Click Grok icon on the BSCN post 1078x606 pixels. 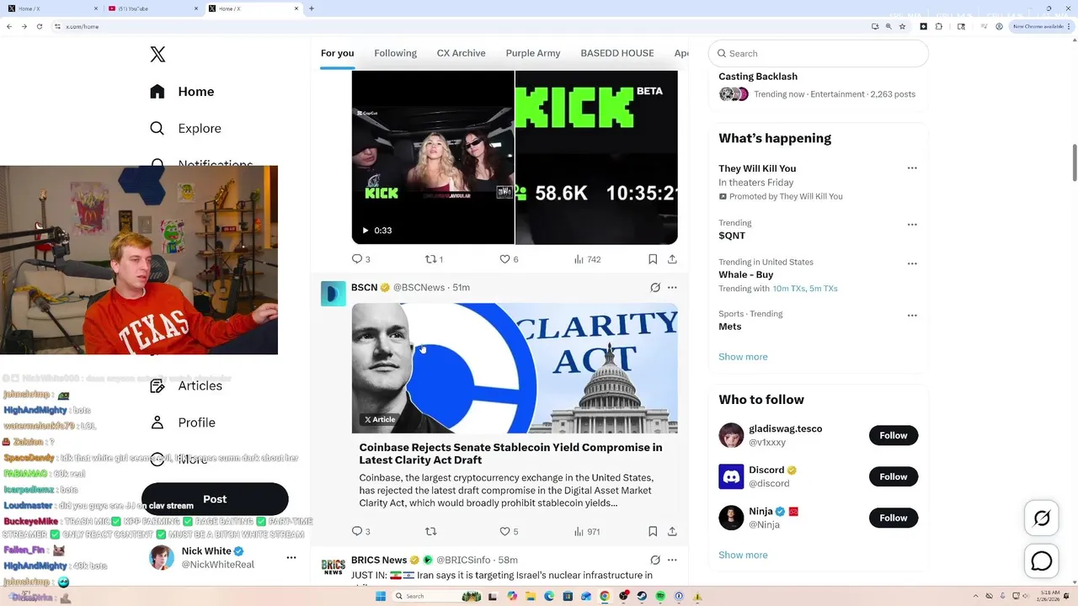[655, 287]
